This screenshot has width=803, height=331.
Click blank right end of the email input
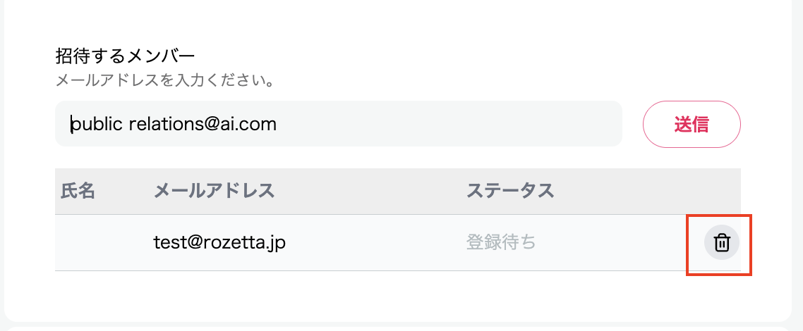coord(494,124)
